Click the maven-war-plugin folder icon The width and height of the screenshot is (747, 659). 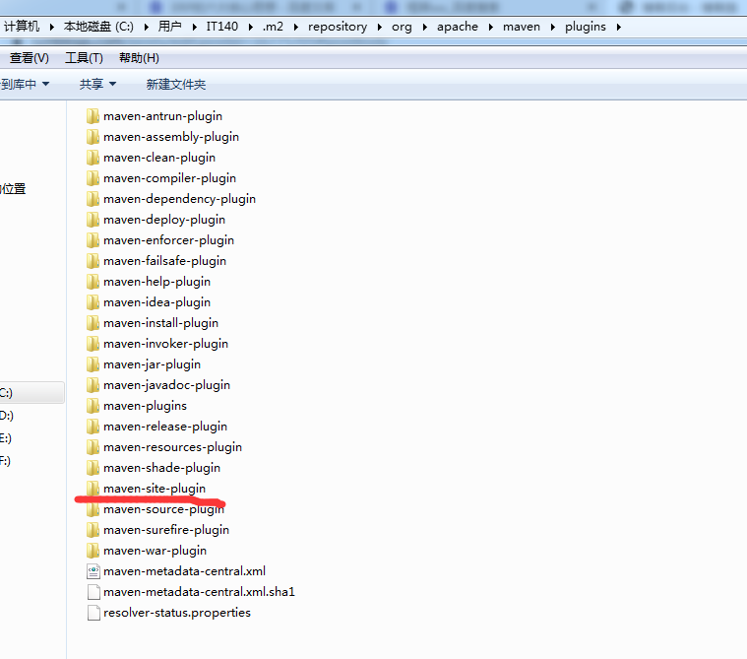pyautogui.click(x=93, y=551)
